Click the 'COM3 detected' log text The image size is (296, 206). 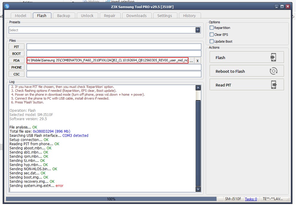pos(75,136)
